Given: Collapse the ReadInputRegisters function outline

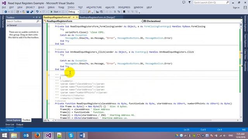Looking at the screenshot, I should 49,103.
